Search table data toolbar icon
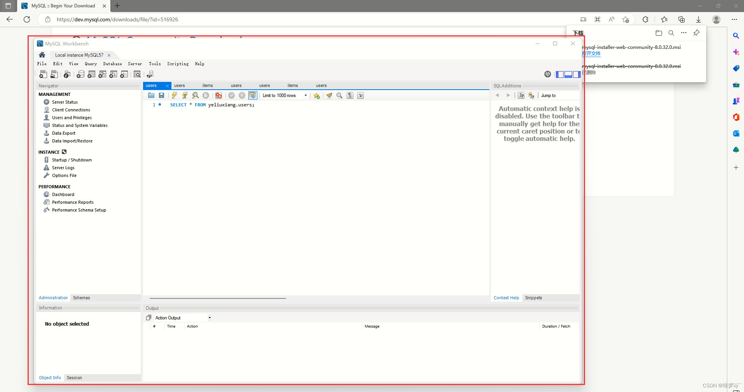 click(137, 74)
